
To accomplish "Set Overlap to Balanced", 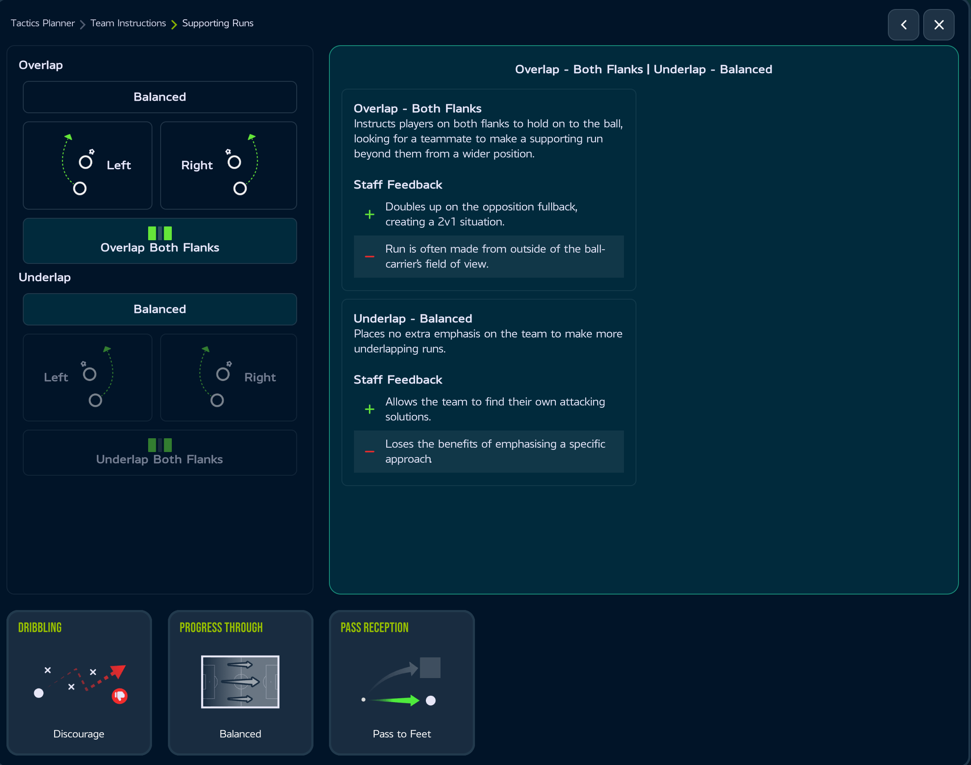I will click(x=160, y=97).
